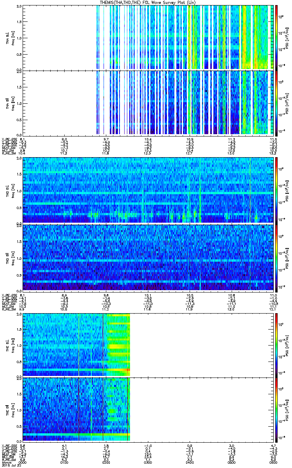The image size is (292, 468).
Task: Click the red vertical spike in the THE B⊥ panel
Action: pos(103,344)
